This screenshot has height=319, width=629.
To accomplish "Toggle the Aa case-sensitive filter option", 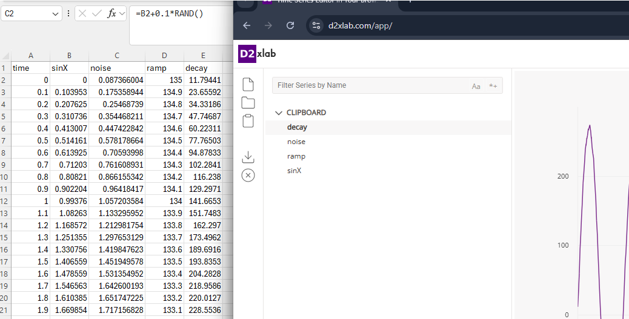I will pos(476,86).
